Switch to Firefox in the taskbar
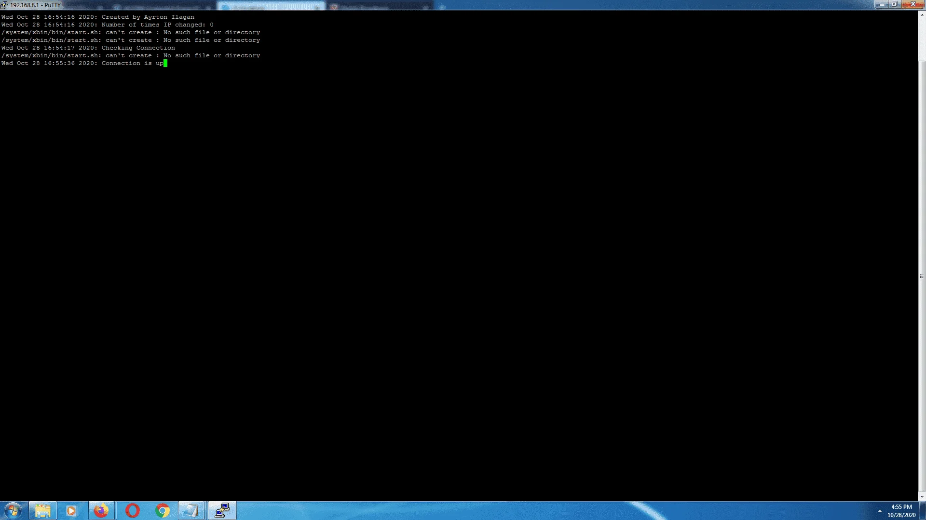The image size is (926, 520). [x=101, y=510]
